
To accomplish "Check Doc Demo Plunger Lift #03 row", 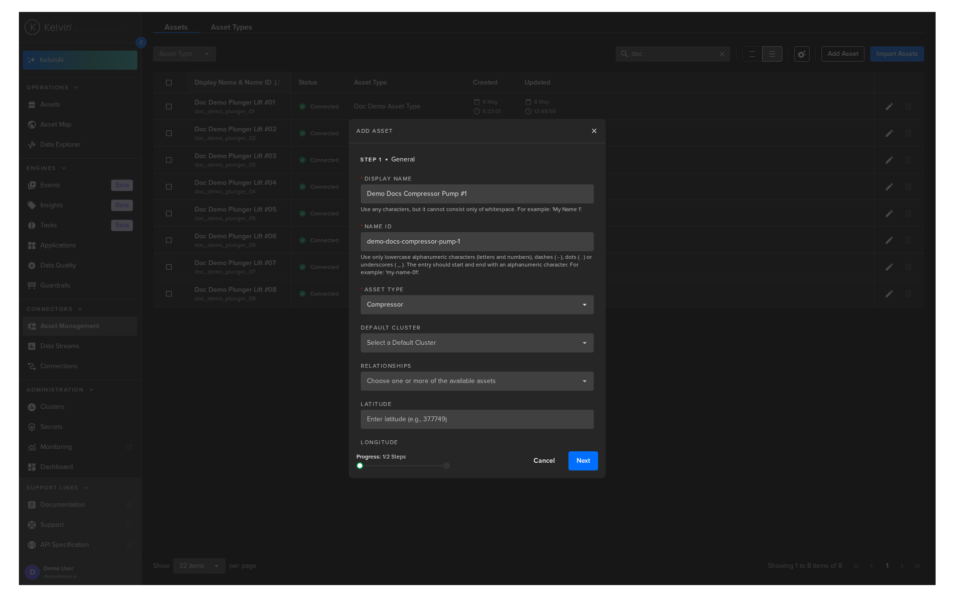I will (x=169, y=160).
